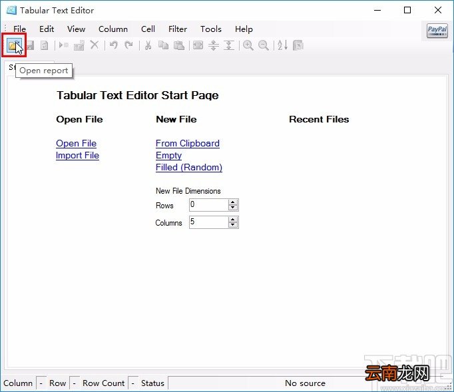Decrease the Rows value with down arrow
Image resolution: width=454 pixels, height=392 pixels.
(233, 207)
